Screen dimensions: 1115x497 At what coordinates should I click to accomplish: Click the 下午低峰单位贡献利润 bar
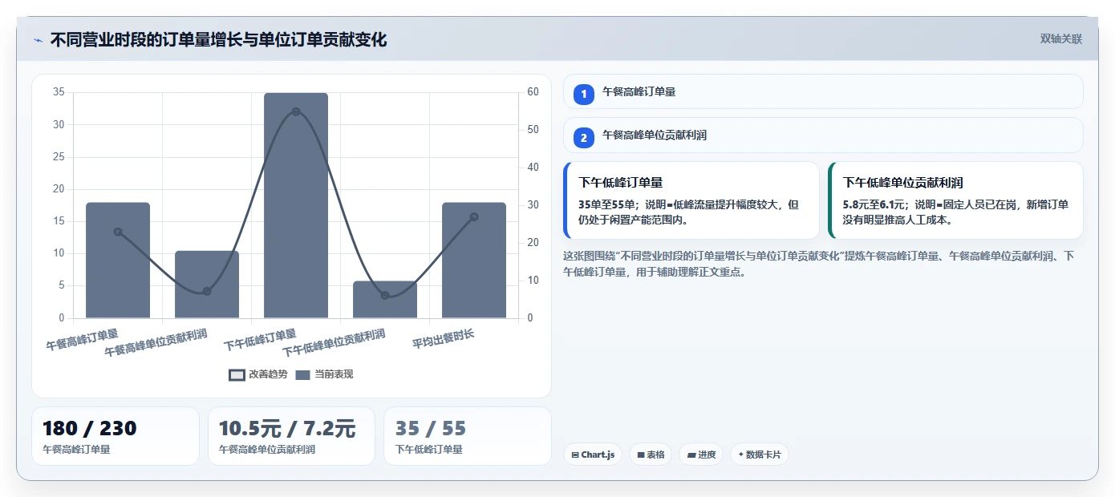coord(385,300)
